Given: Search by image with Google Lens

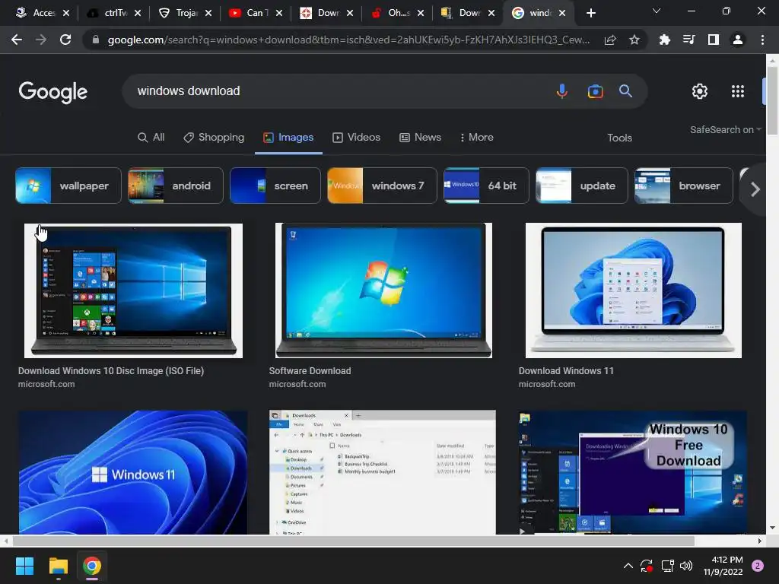Looking at the screenshot, I should pyautogui.click(x=595, y=91).
